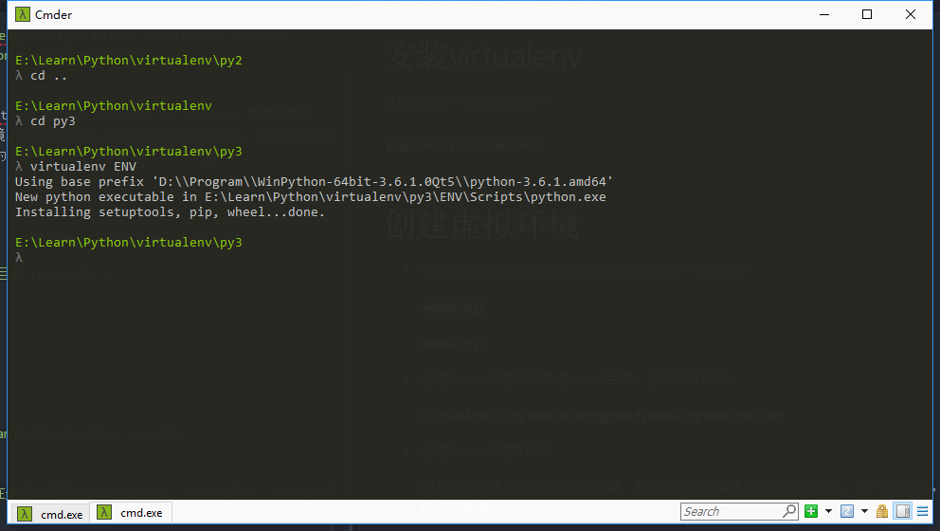Click 'Installing setuptools, pip, wheel...done.' line

click(170, 211)
